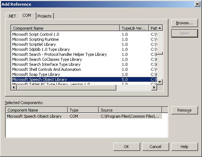Screen dimensions: 202x157
Task: Click the Source column header
Action: point(130,110)
